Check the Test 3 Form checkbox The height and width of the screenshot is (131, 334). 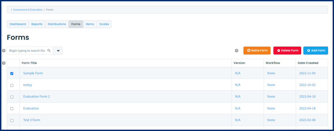(x=12, y=120)
